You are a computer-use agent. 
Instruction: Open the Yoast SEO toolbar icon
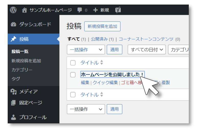(118, 10)
